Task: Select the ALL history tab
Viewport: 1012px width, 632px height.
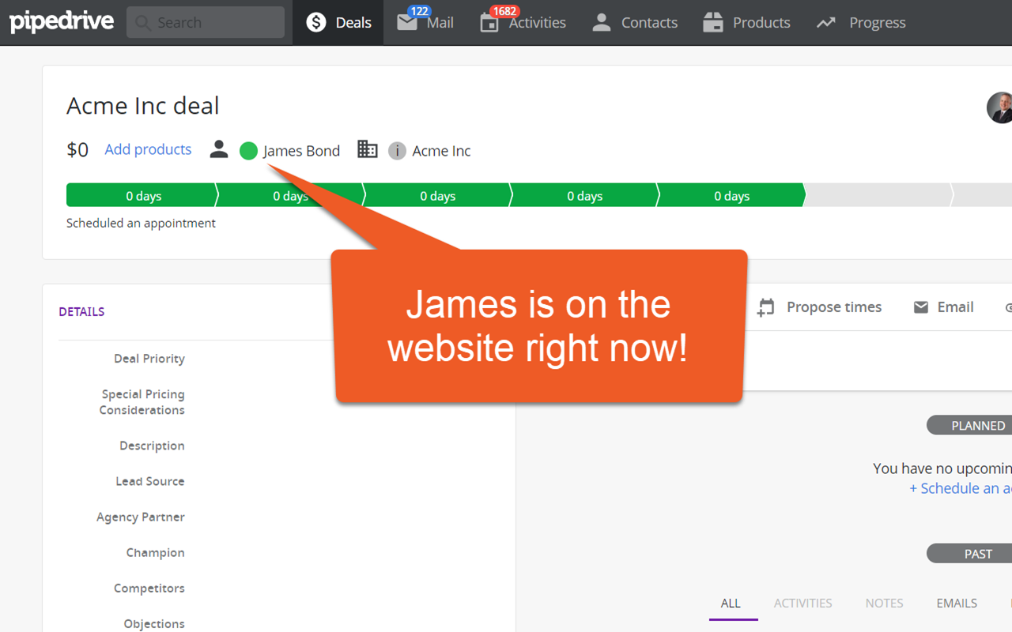Action: 731,603
